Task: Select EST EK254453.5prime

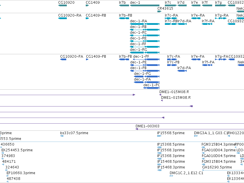Action: click(3, 153)
